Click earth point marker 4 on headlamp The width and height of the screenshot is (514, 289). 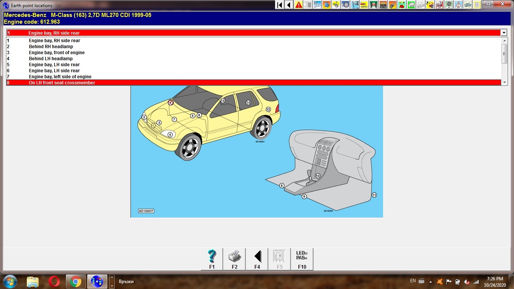[170, 135]
